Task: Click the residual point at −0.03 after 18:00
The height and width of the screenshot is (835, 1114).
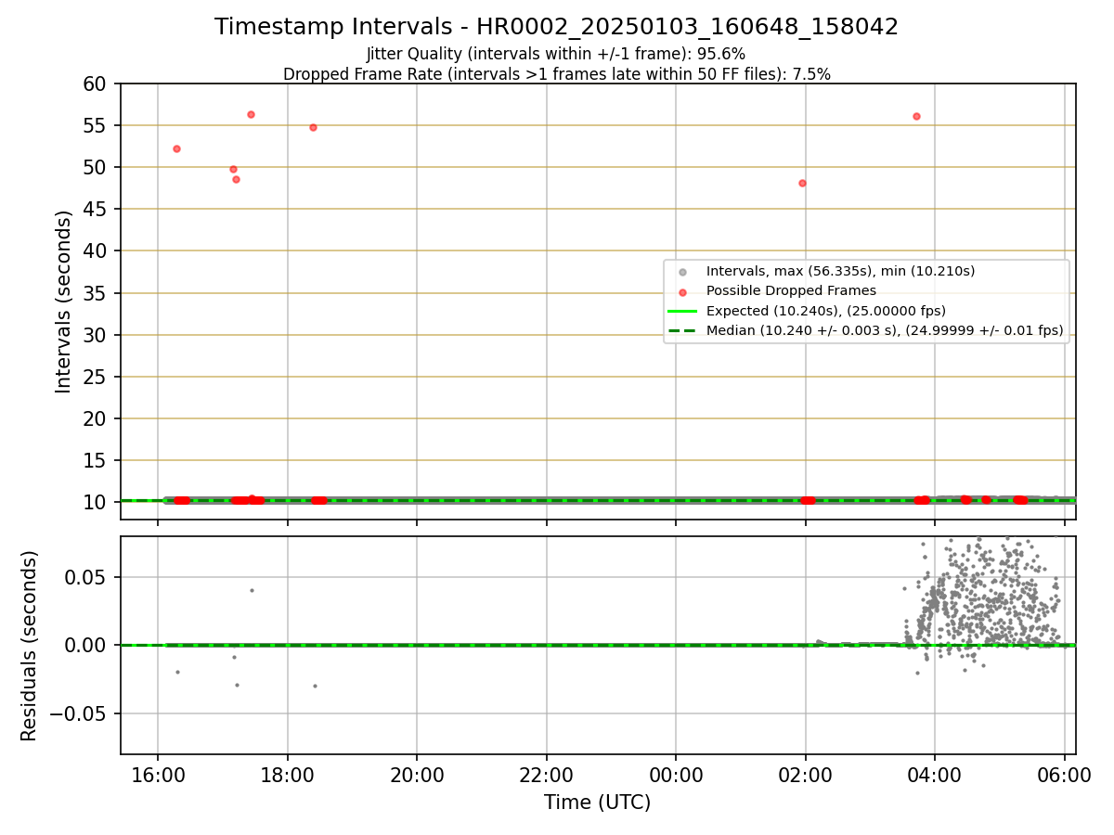Action: 315,686
